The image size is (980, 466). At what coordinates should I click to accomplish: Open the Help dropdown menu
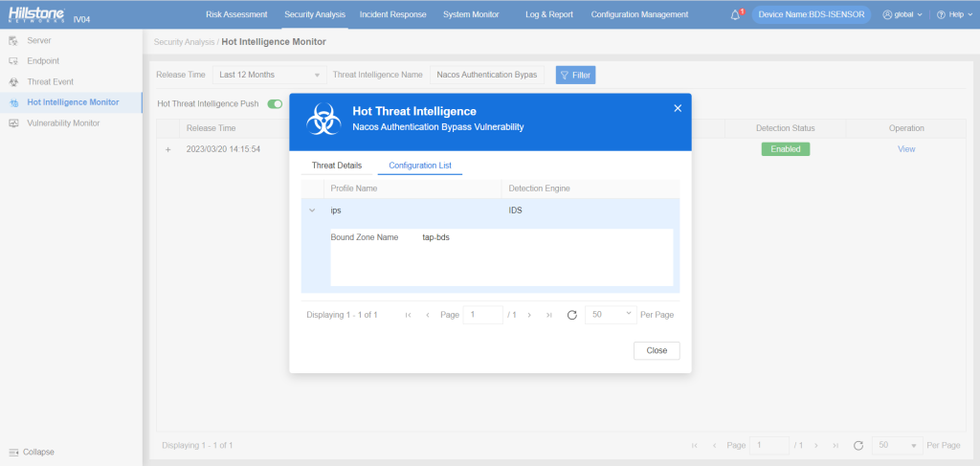point(954,15)
